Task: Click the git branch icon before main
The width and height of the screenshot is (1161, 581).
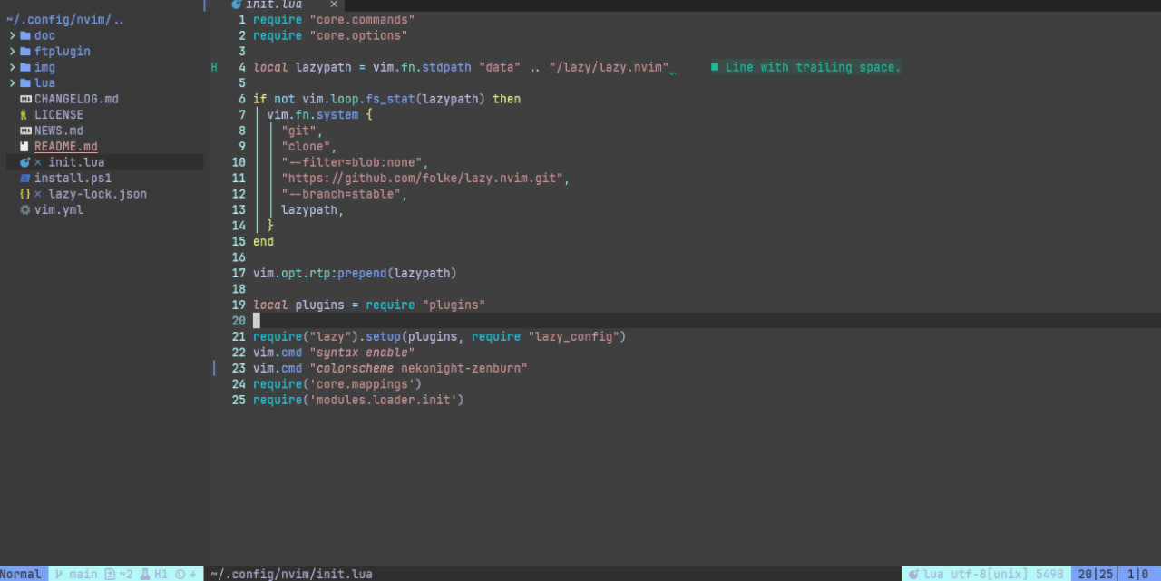Action: 60,574
